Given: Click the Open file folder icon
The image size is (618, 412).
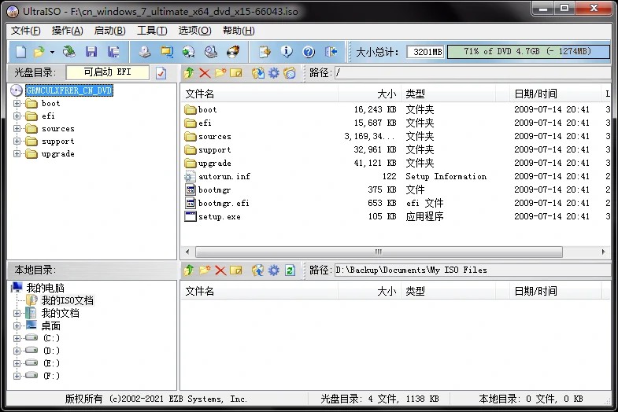Looking at the screenshot, I should point(39,52).
